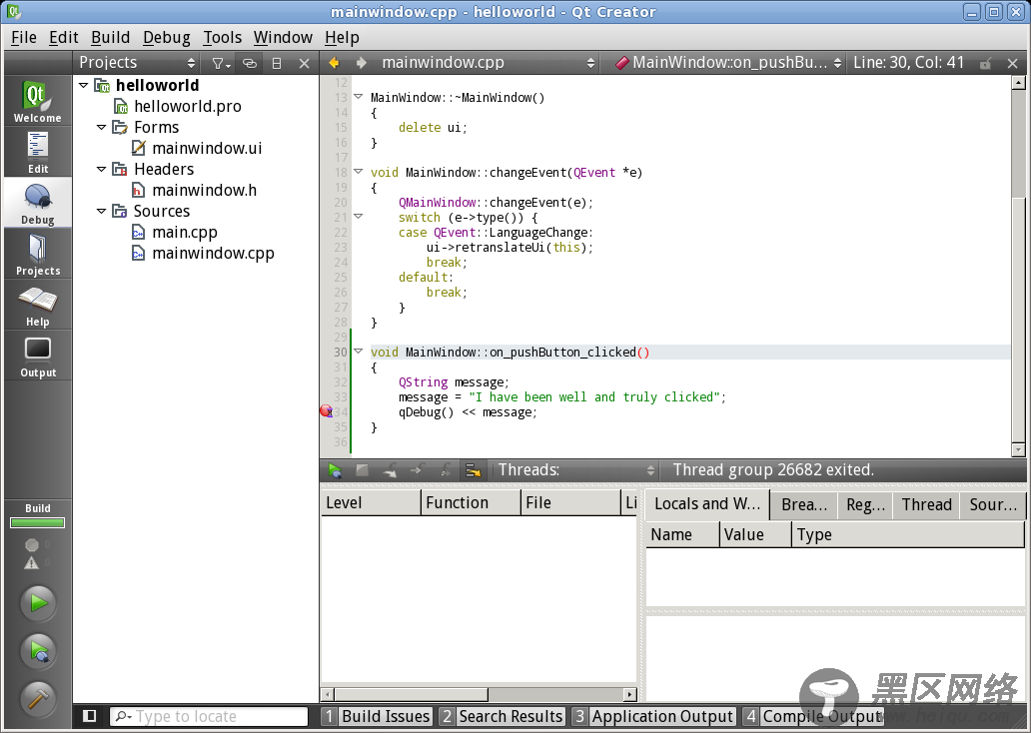Run the project with green play button
The image size is (1031, 733).
click(38, 602)
